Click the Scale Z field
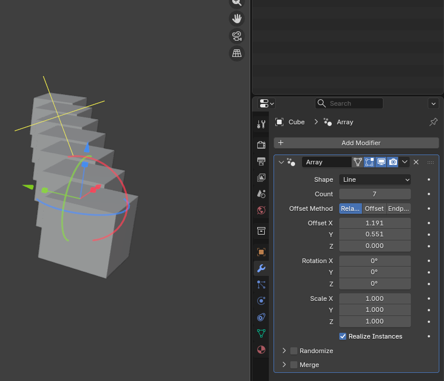This screenshot has width=444, height=381. click(375, 321)
